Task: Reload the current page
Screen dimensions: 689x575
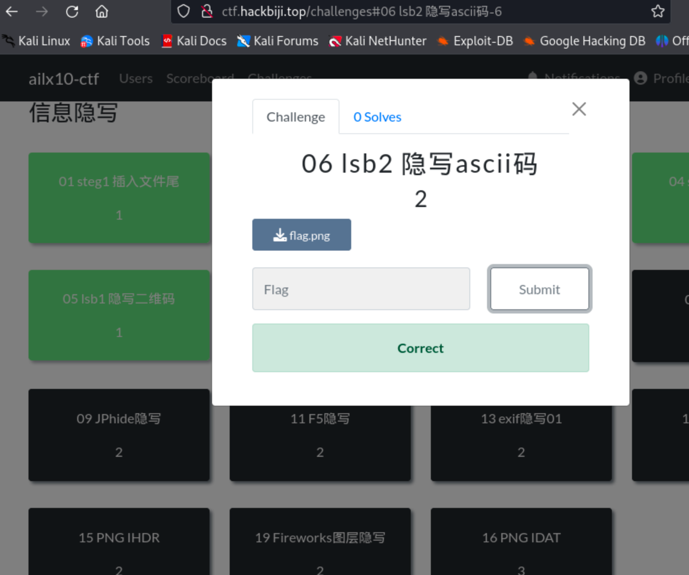Action: [x=72, y=11]
